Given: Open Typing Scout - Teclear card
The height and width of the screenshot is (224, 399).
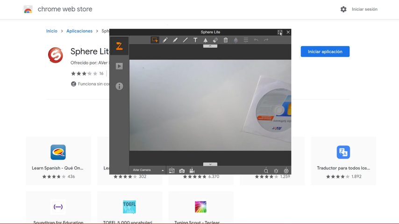Looking at the screenshot, I should [201, 208].
